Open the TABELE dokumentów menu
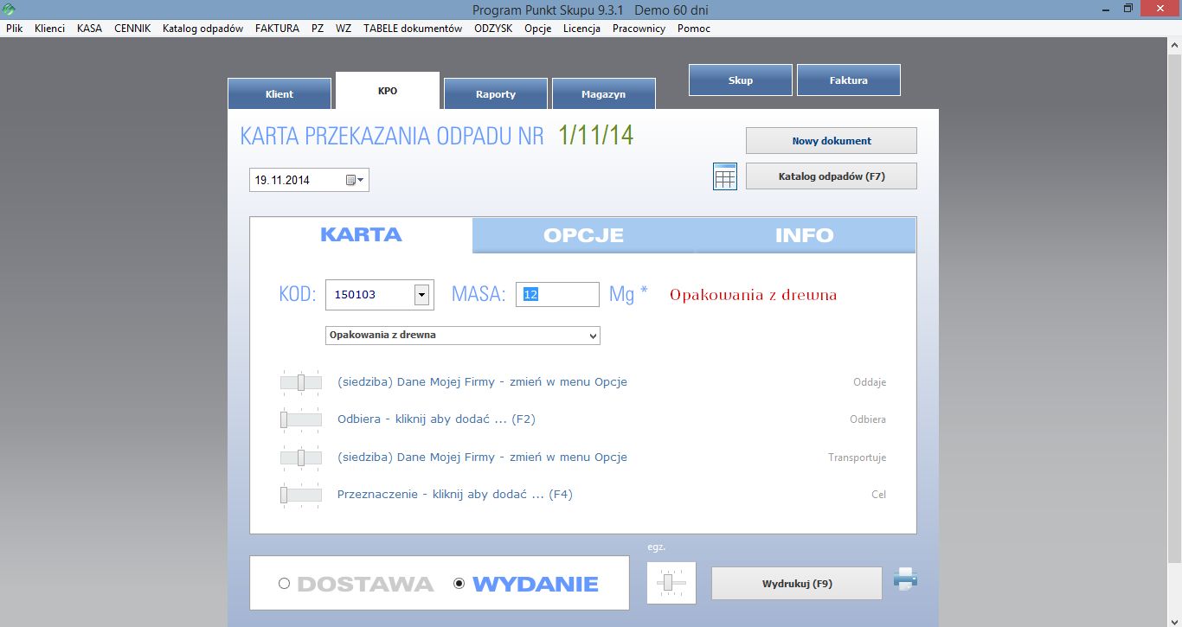Viewport: 1182px width, 627px height. 413,29
